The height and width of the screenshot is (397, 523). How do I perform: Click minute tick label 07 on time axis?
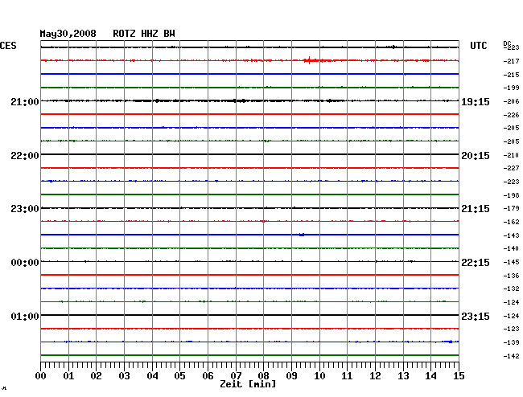tap(236, 376)
